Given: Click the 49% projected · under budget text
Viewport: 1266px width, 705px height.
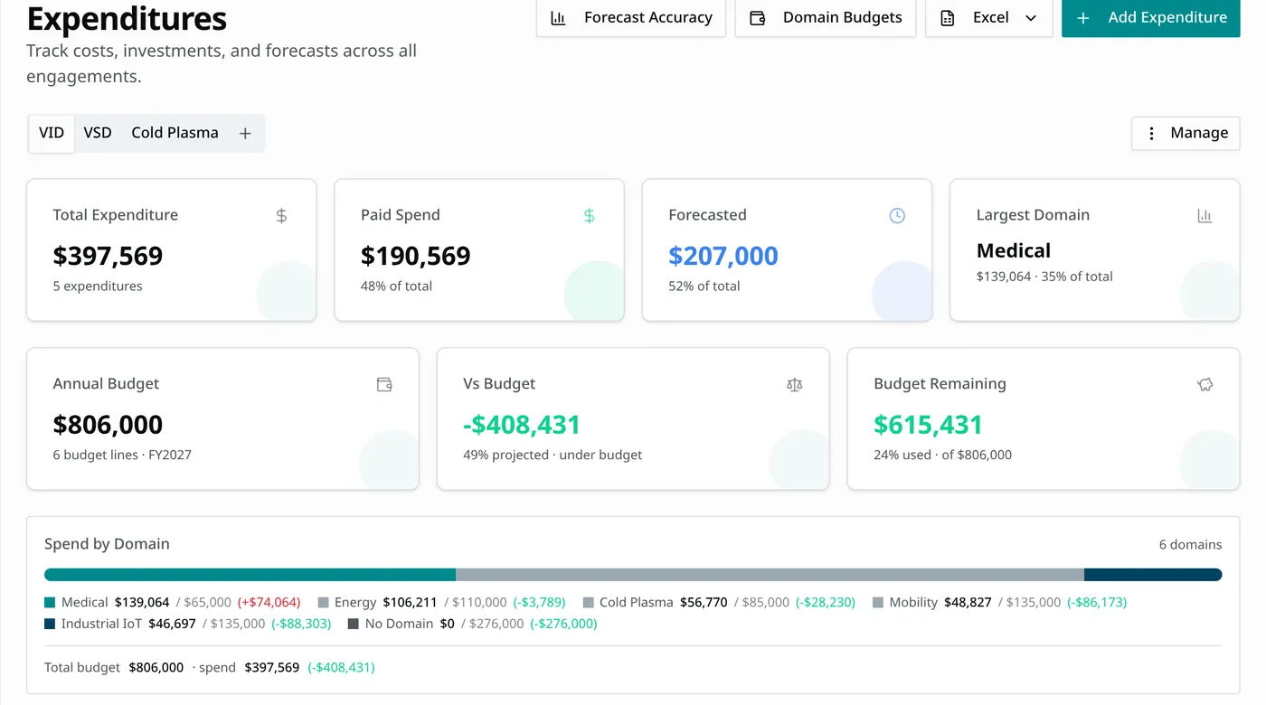Looking at the screenshot, I should pos(553,456).
